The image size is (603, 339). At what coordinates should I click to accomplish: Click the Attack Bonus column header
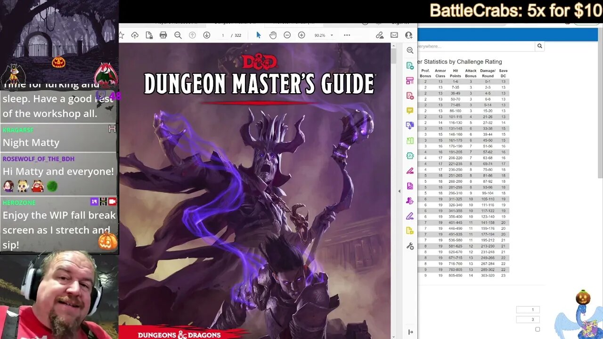click(x=471, y=73)
